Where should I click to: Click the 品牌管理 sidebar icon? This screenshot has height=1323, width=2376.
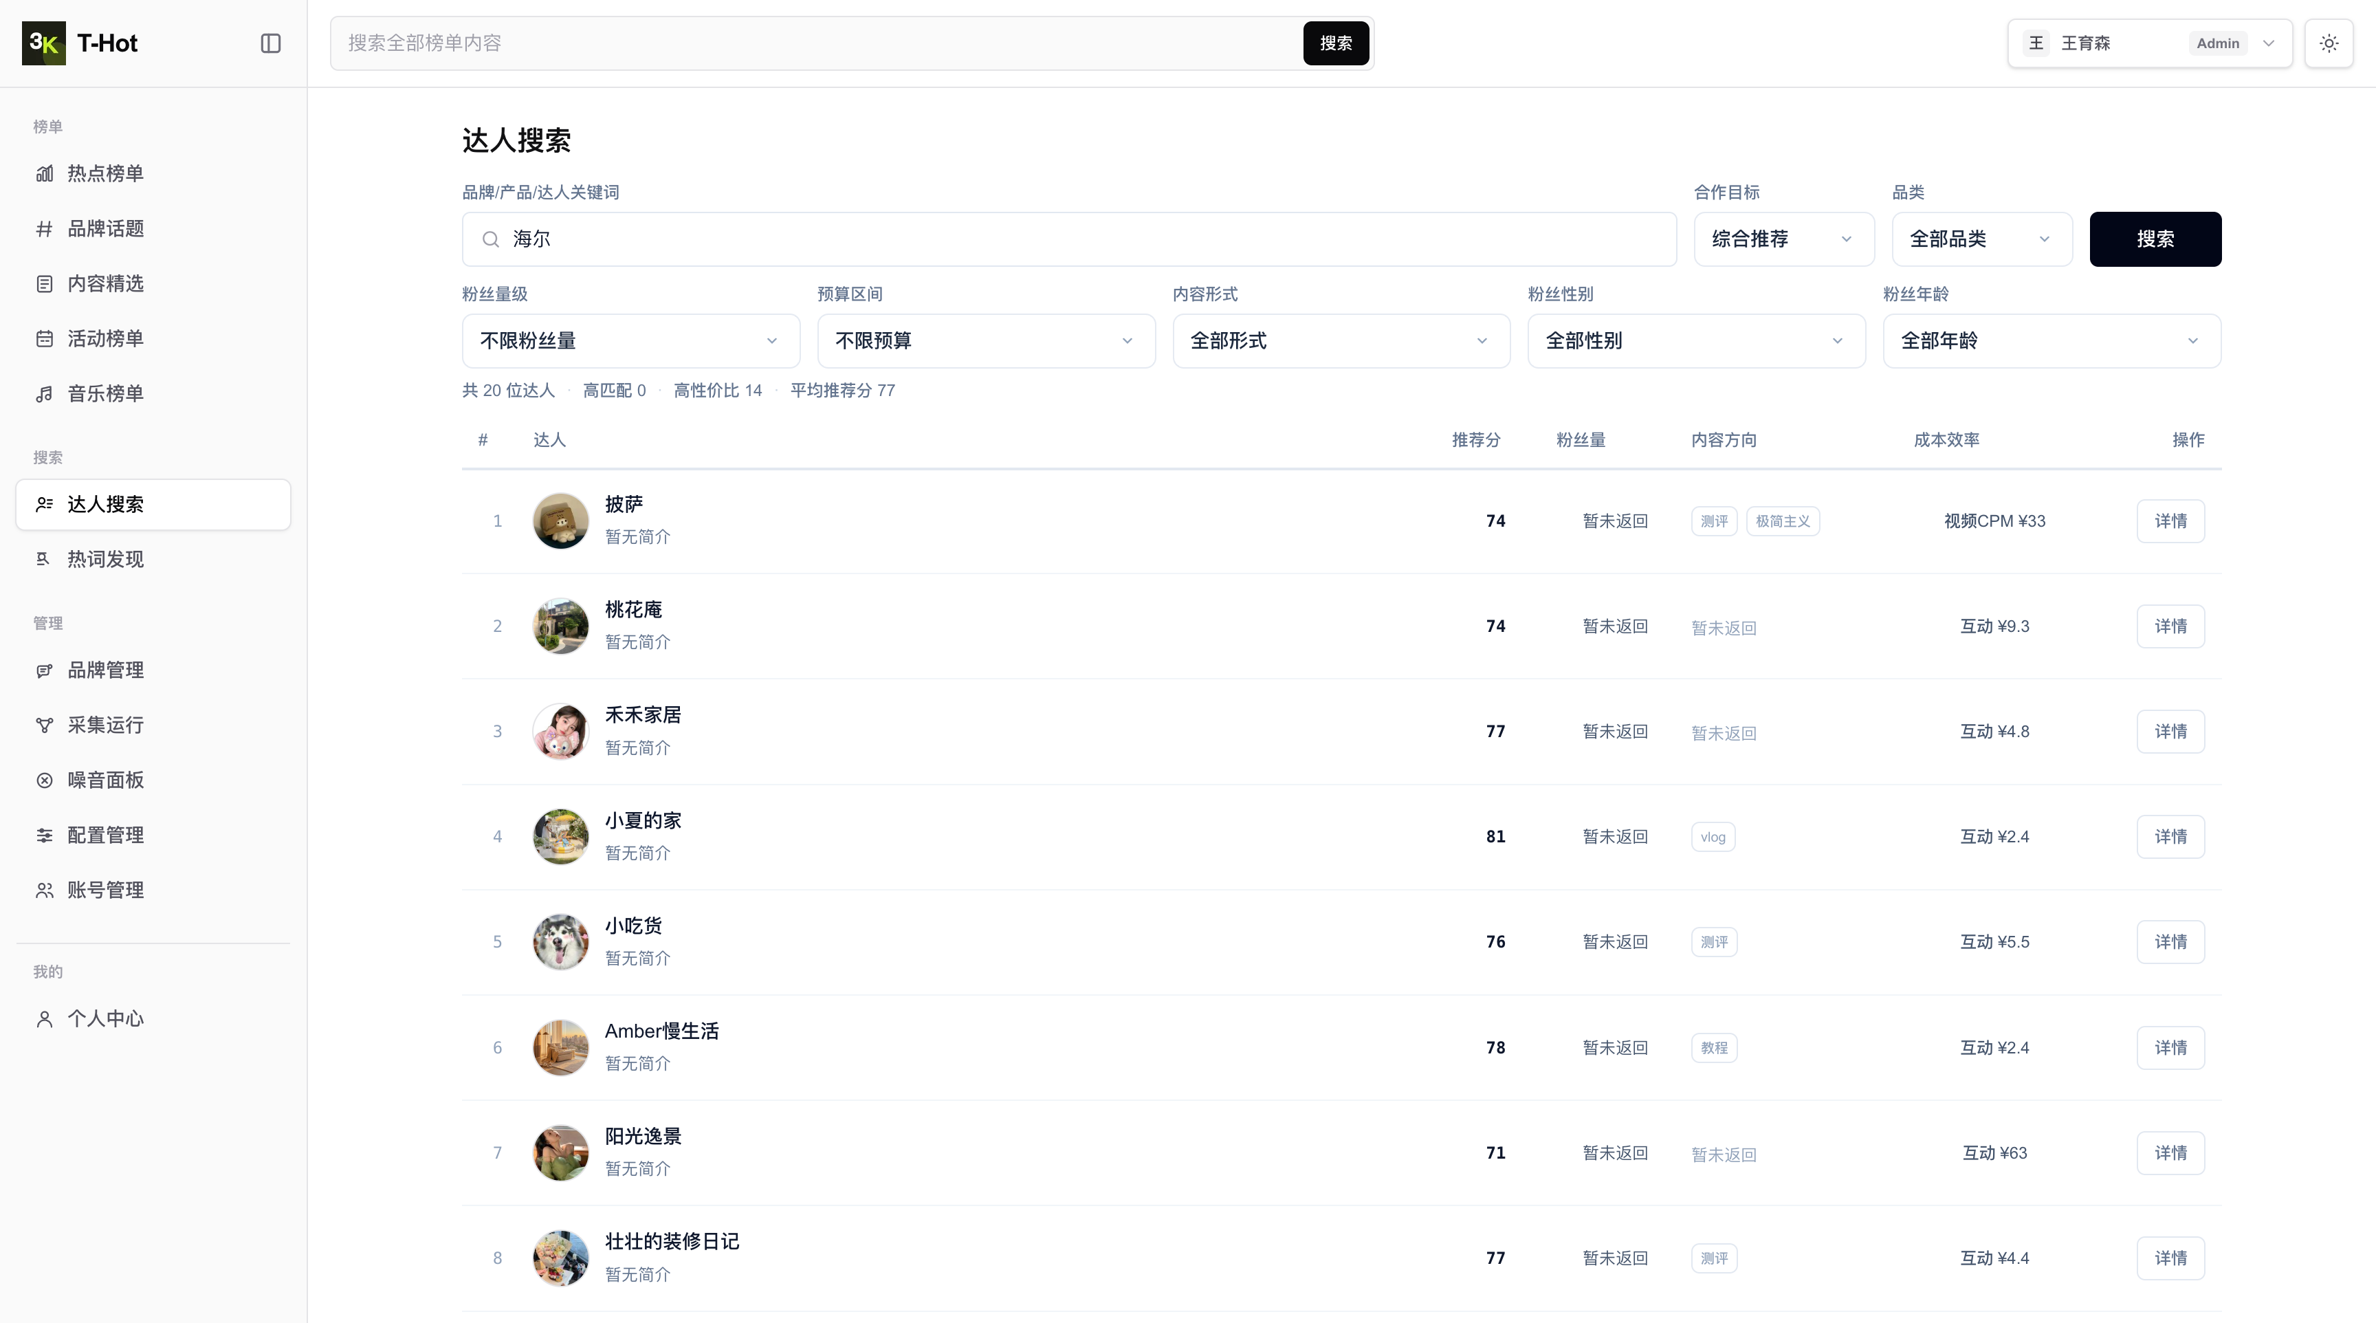coord(44,670)
